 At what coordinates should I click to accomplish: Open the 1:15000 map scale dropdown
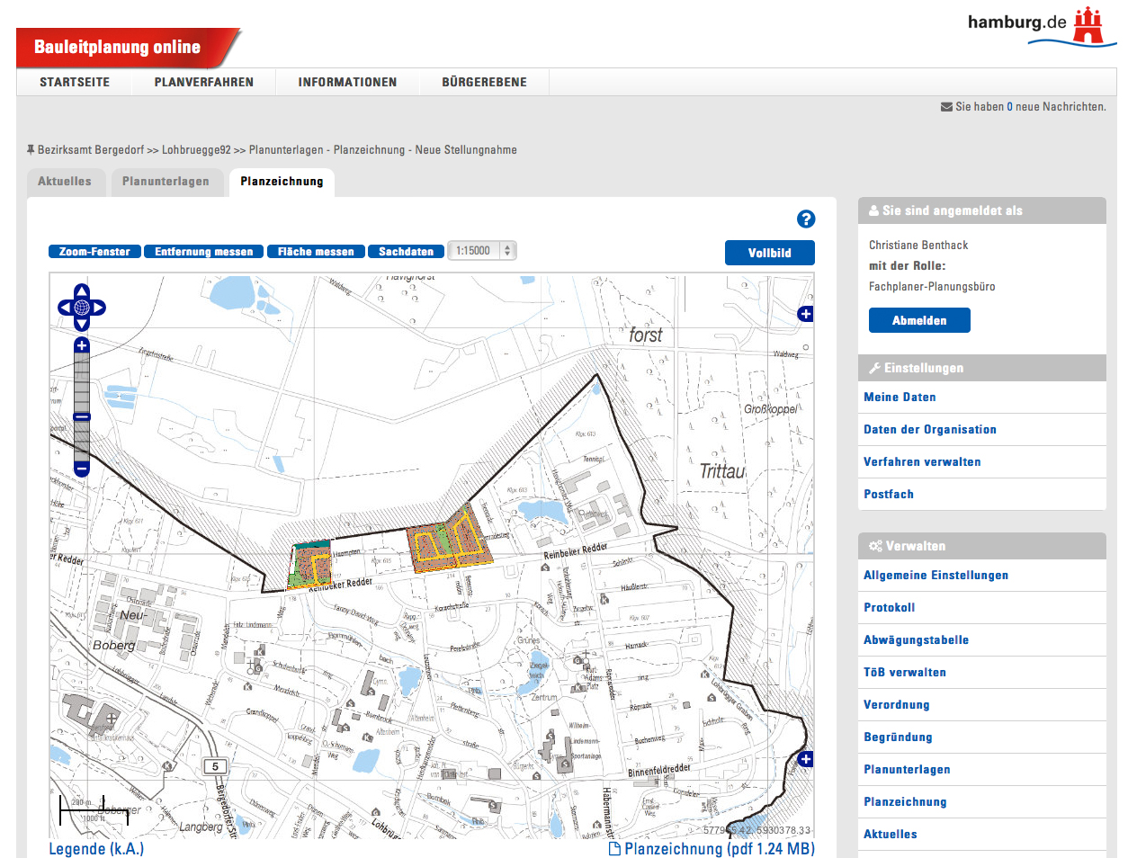point(482,251)
